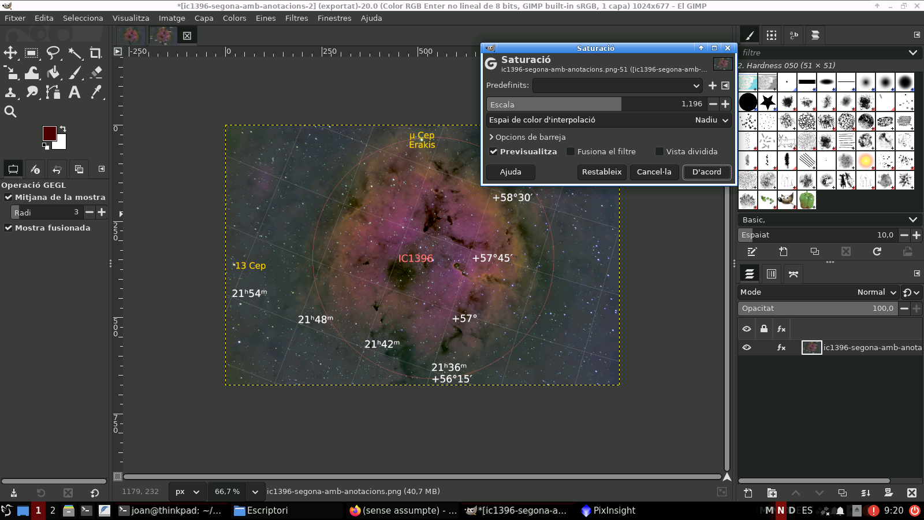Choose the Paintbrush tool
This screenshot has width=924, height=520.
[75, 73]
